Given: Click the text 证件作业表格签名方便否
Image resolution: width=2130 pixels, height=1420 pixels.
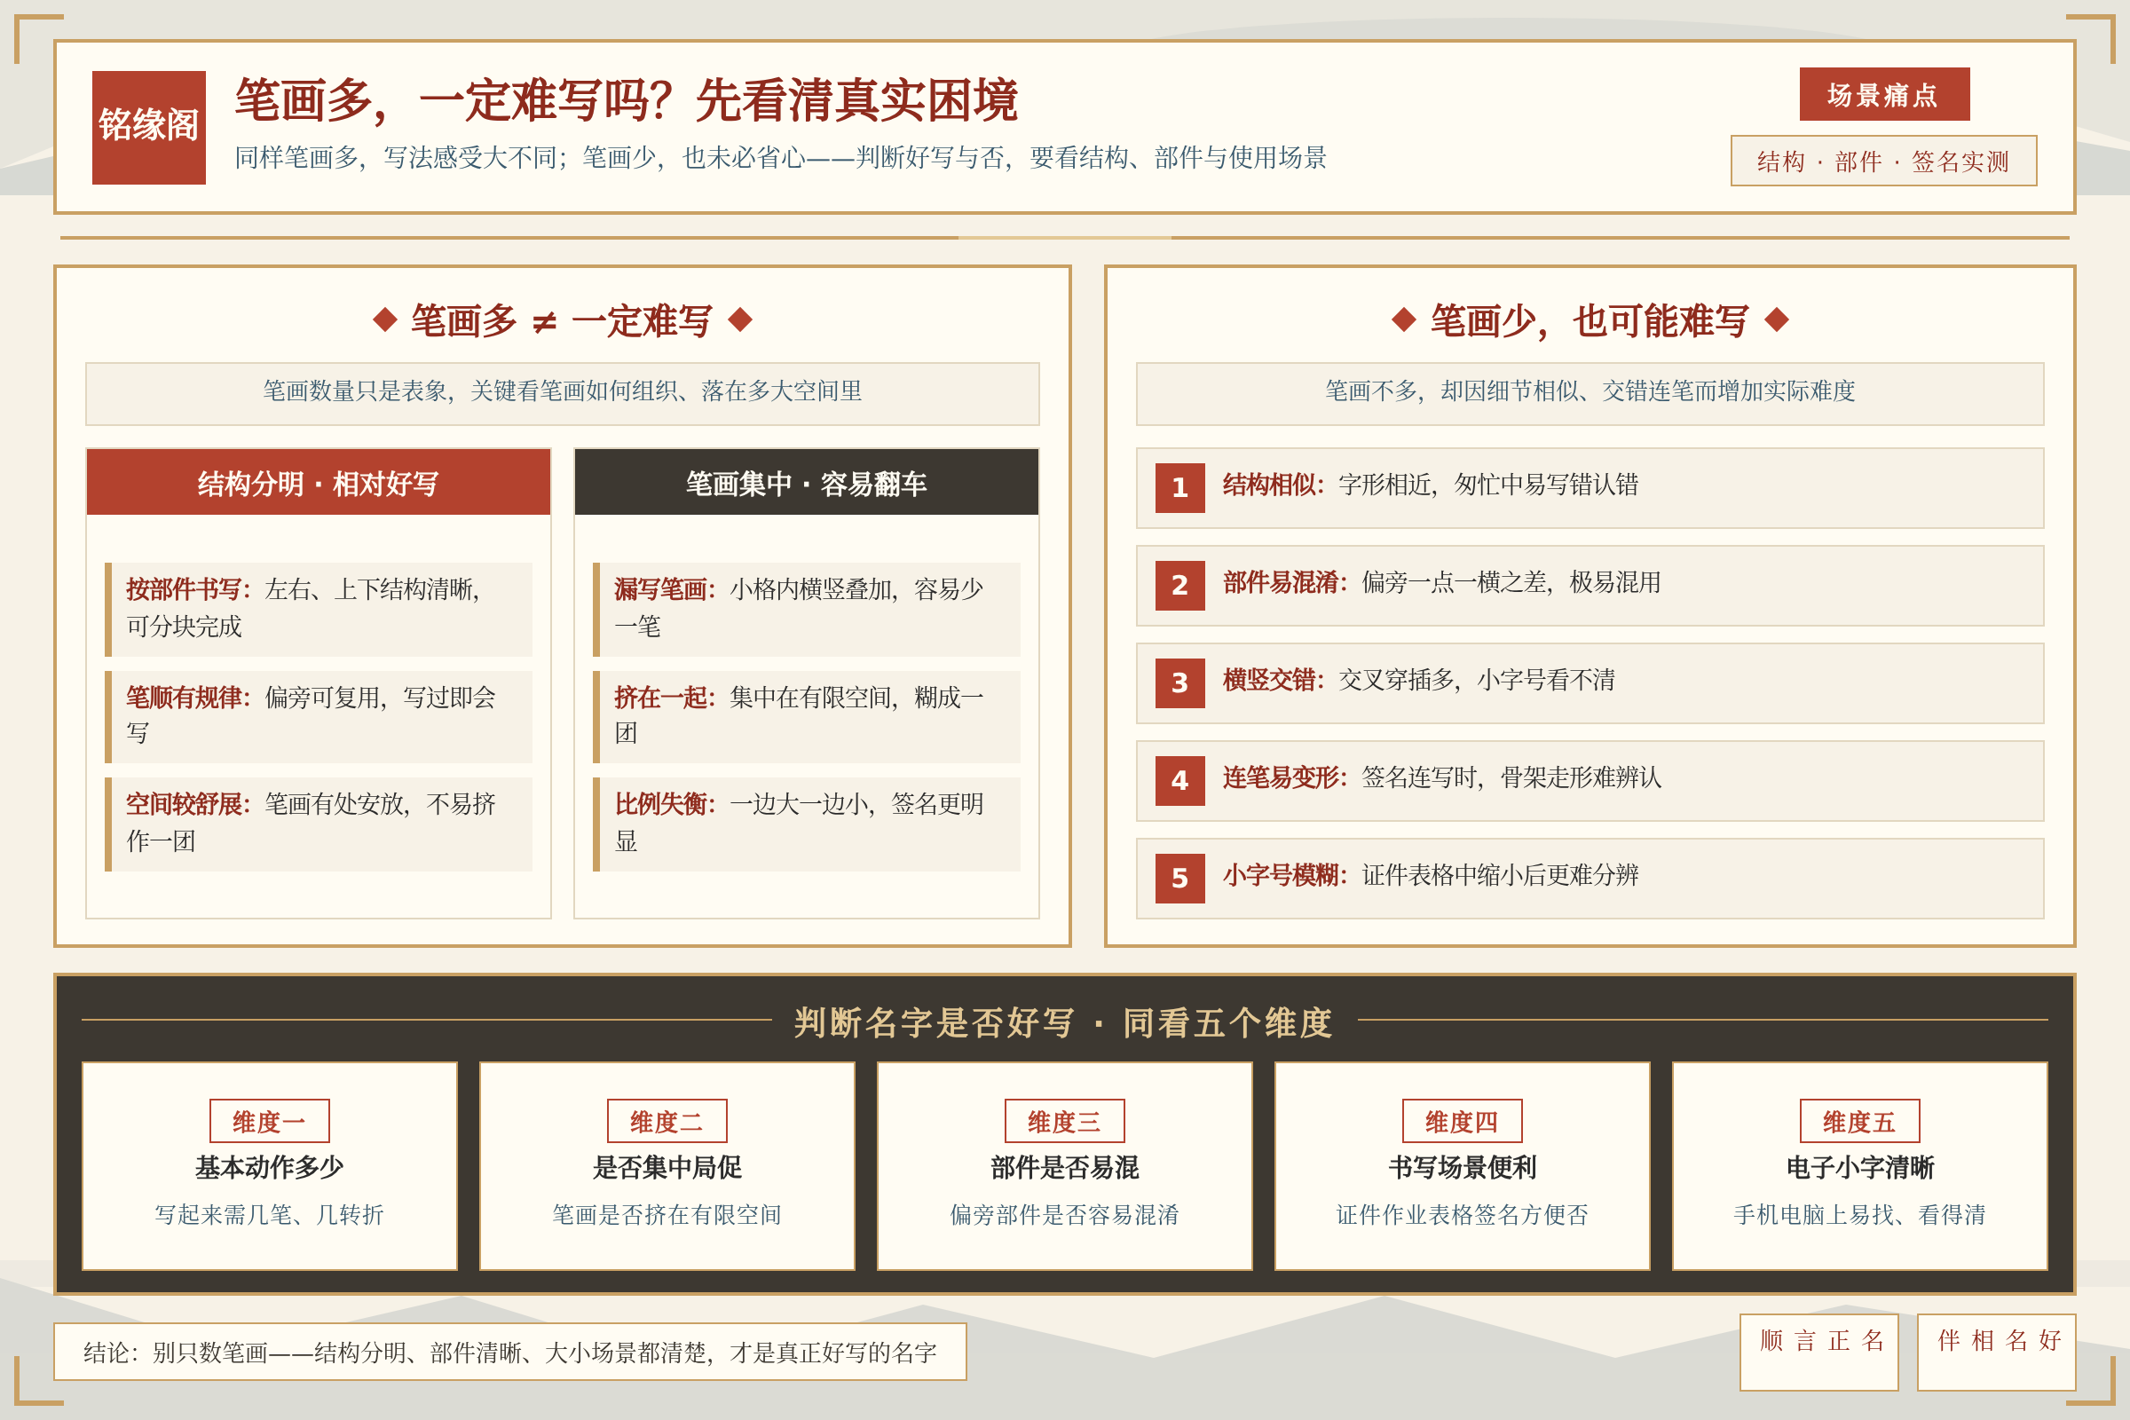Looking at the screenshot, I should 1463,1214.
